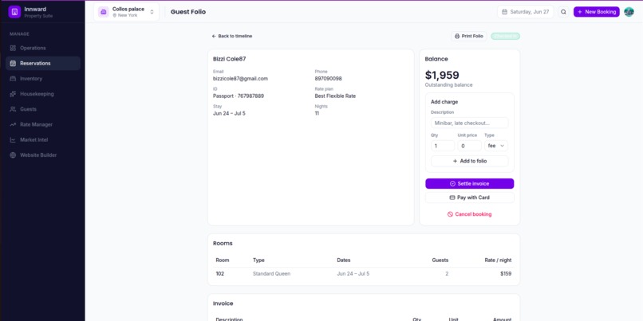Screen dimensions: 643x321
Task: Click the Collos palace property icon
Action: (104, 12)
